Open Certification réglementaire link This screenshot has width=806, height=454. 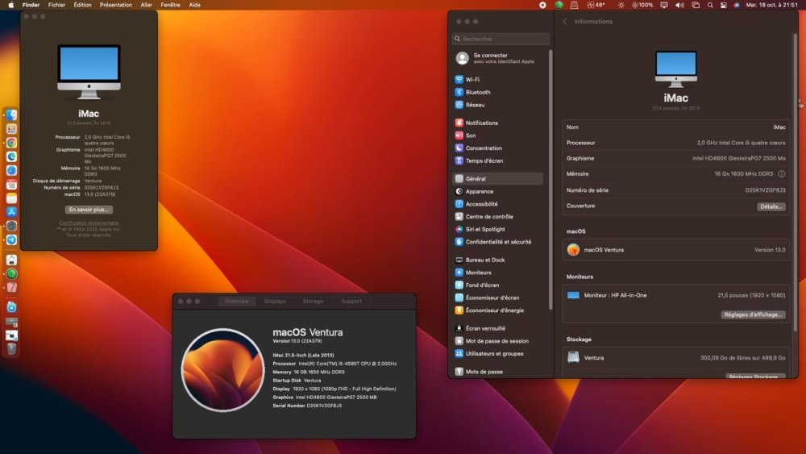pyautogui.click(x=89, y=223)
